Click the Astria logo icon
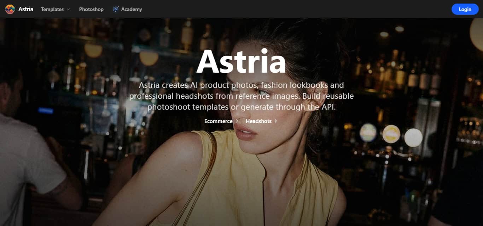 (10, 9)
